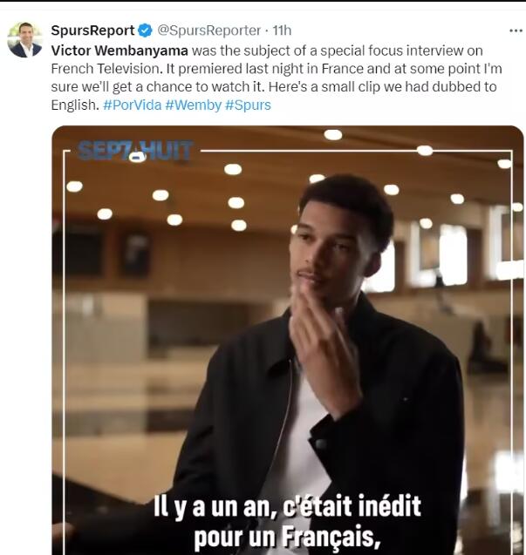
Task: Open the @SpursReporter handle link
Action: pyautogui.click(x=208, y=30)
